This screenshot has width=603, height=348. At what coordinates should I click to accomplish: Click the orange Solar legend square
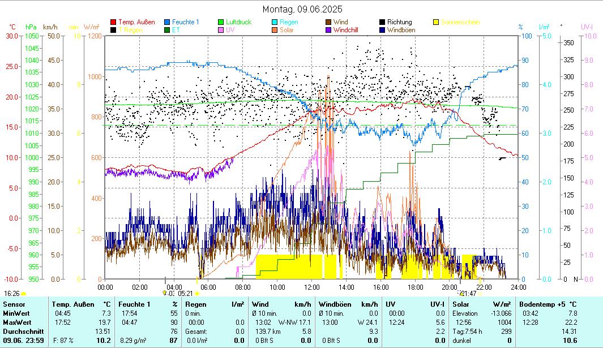coord(275,30)
